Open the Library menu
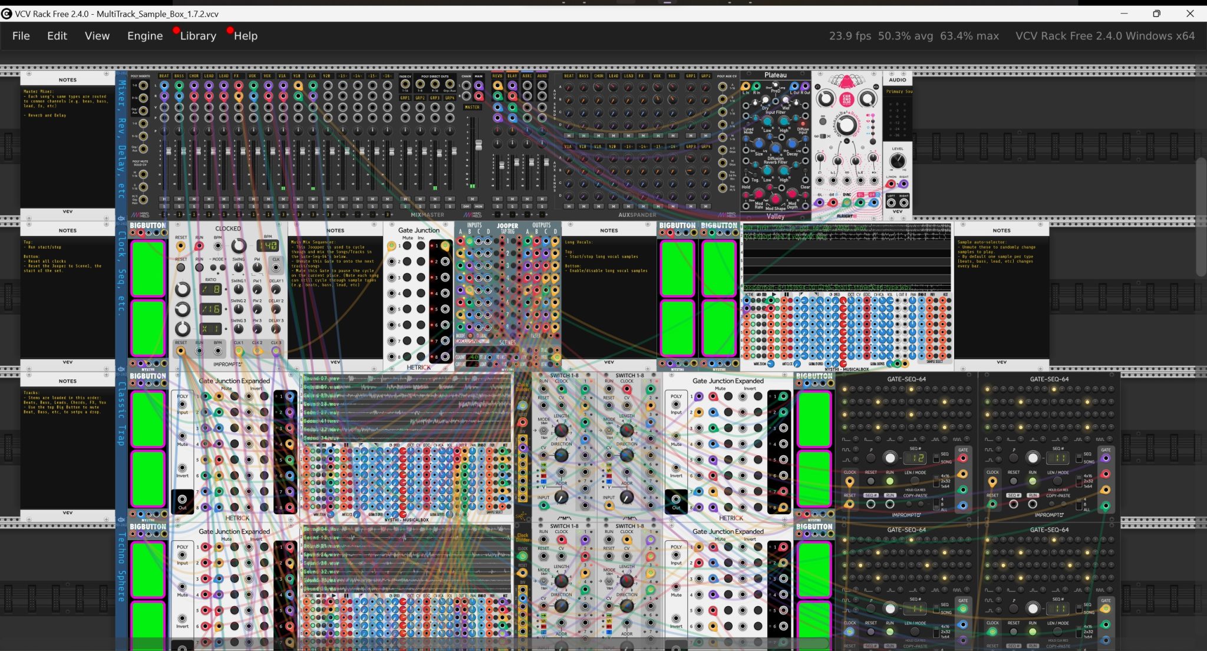1207x651 pixels. click(x=198, y=36)
